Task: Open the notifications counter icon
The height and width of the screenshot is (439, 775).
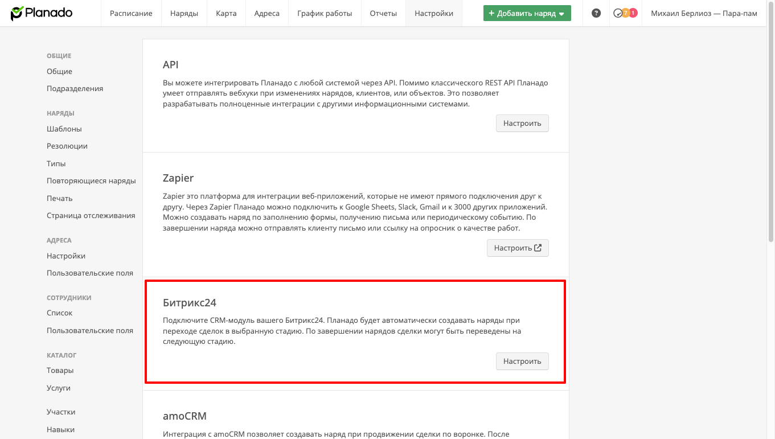Action: click(625, 13)
